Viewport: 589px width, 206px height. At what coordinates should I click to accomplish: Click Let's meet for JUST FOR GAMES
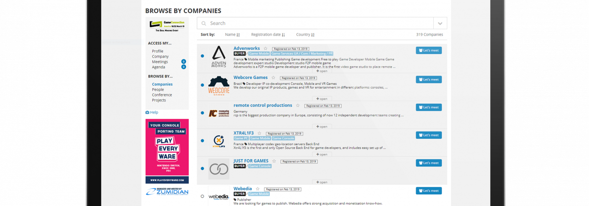coord(429,163)
